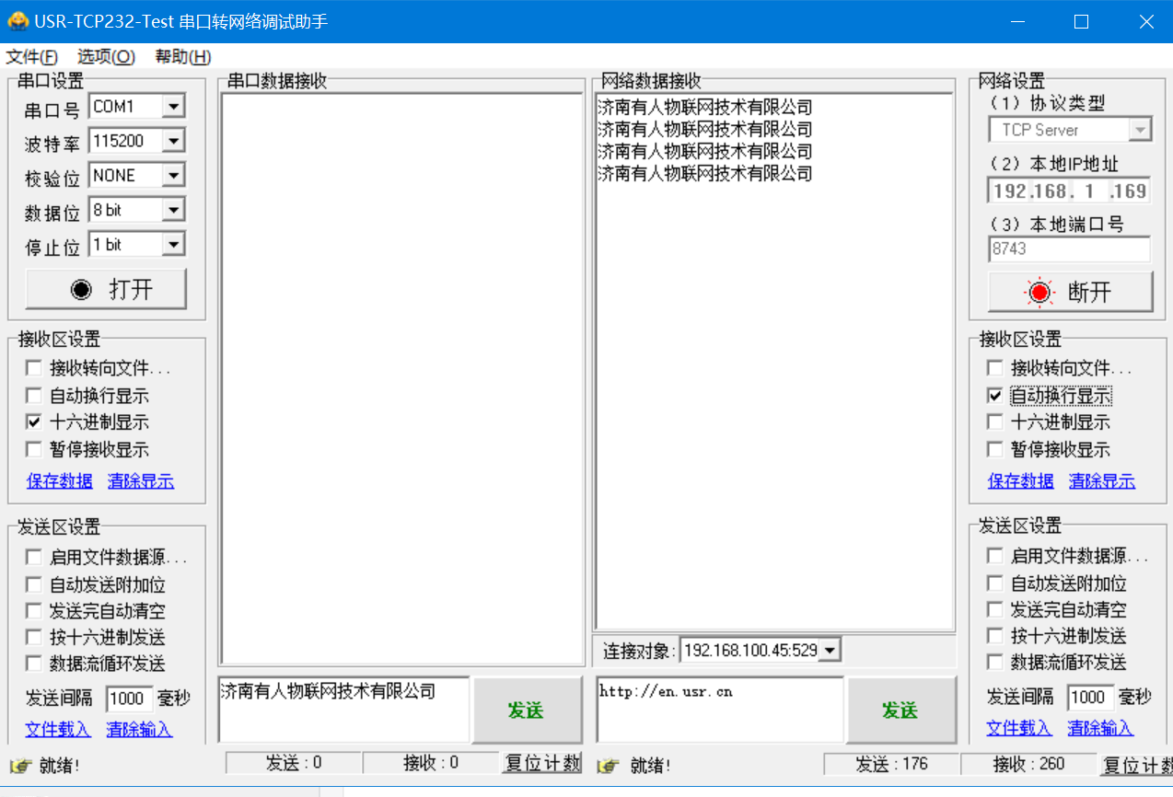Viewport: 1173px width, 797px height.
Task: Click serial 发送 : 0 counter
Action: (x=294, y=762)
